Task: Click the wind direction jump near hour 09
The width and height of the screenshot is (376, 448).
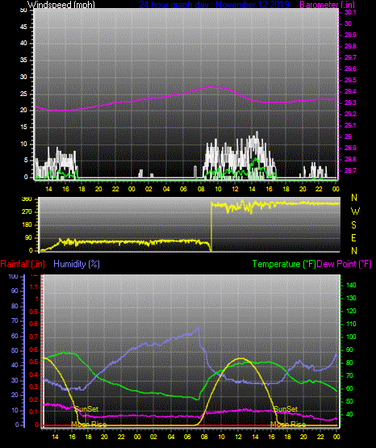Action: pos(211,226)
